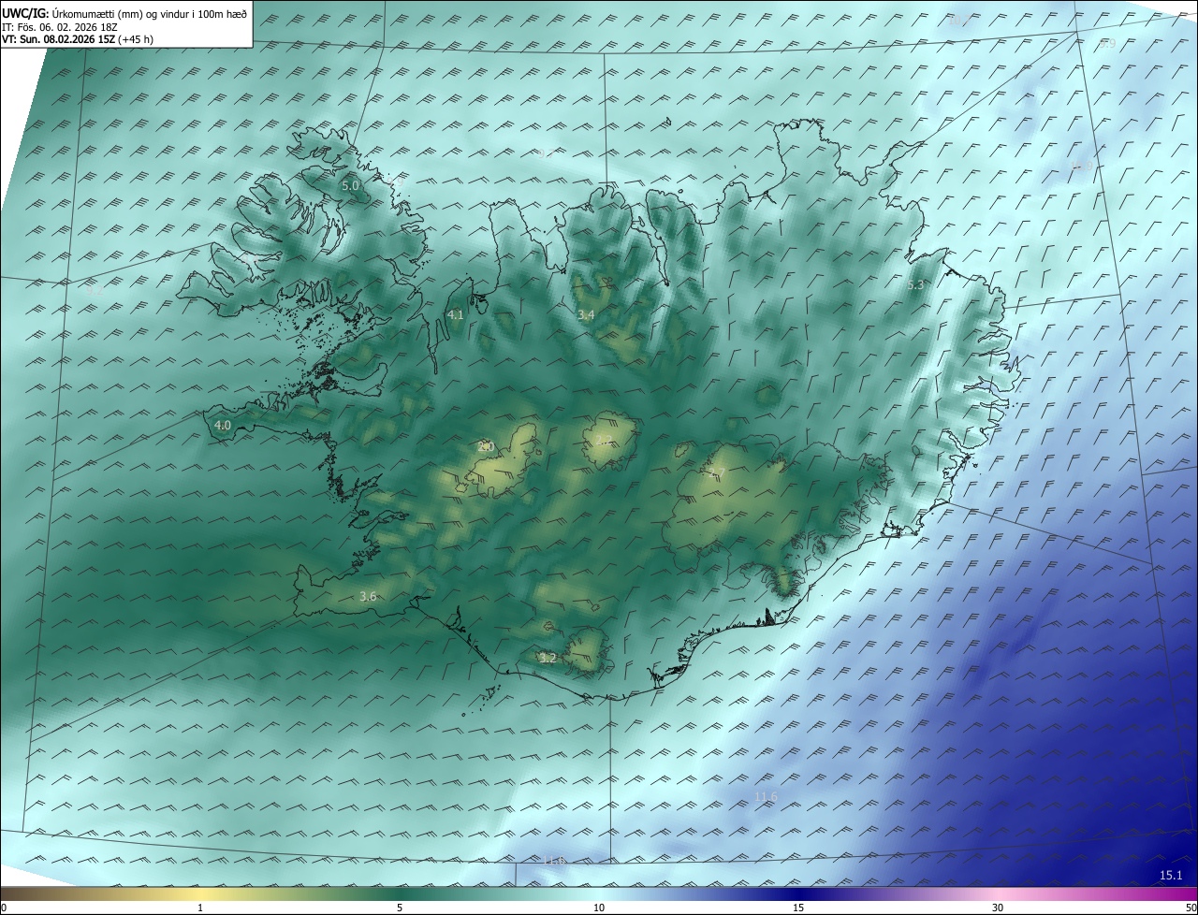The width and height of the screenshot is (1198, 915).
Task: Click the 3.4 value label in north Iceland
Action: 586,315
